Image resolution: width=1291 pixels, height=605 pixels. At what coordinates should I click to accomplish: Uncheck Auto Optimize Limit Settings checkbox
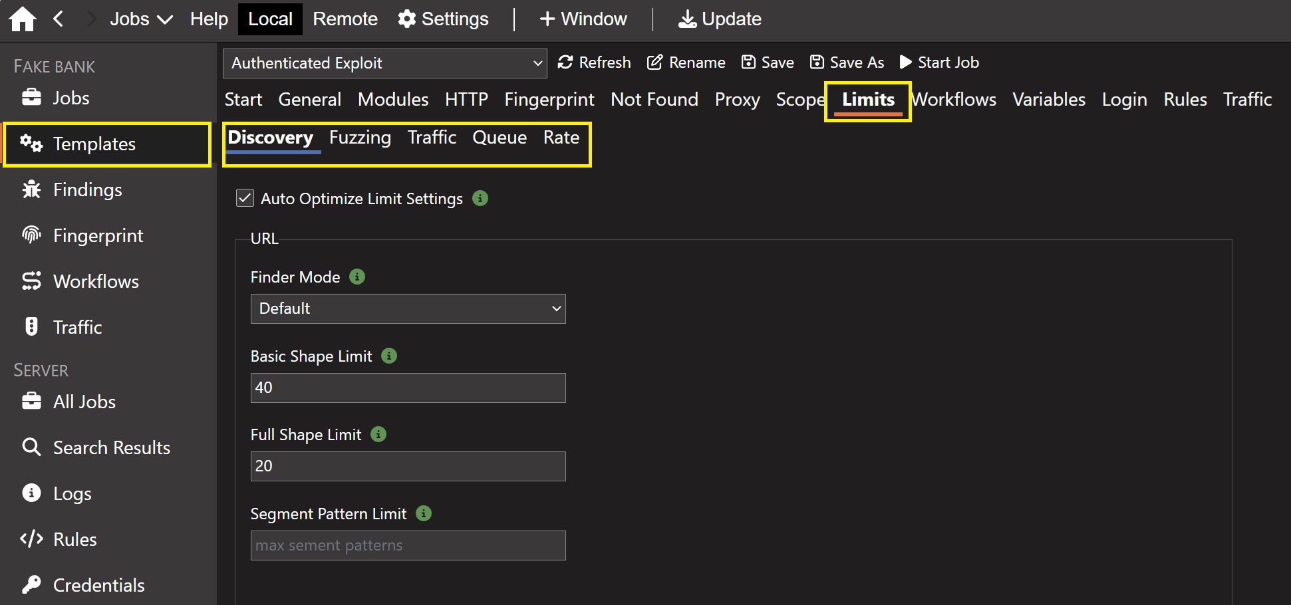click(x=245, y=198)
